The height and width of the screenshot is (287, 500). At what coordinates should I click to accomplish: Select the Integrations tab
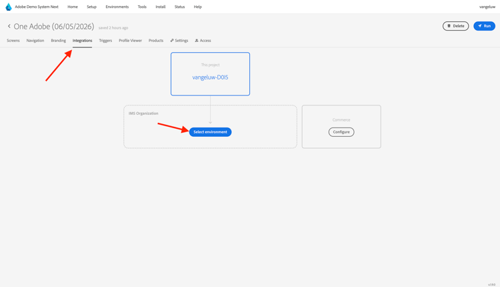[82, 41]
